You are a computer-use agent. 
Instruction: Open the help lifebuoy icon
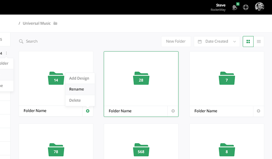click(x=246, y=7)
